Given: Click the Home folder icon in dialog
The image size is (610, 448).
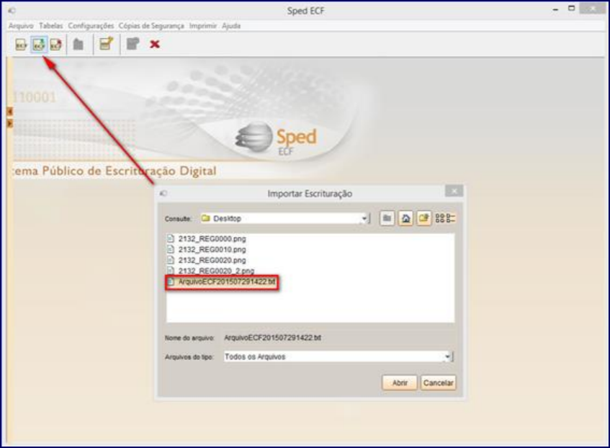Looking at the screenshot, I should pyautogui.click(x=405, y=218).
